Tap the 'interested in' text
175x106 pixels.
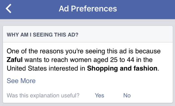tap(67, 68)
